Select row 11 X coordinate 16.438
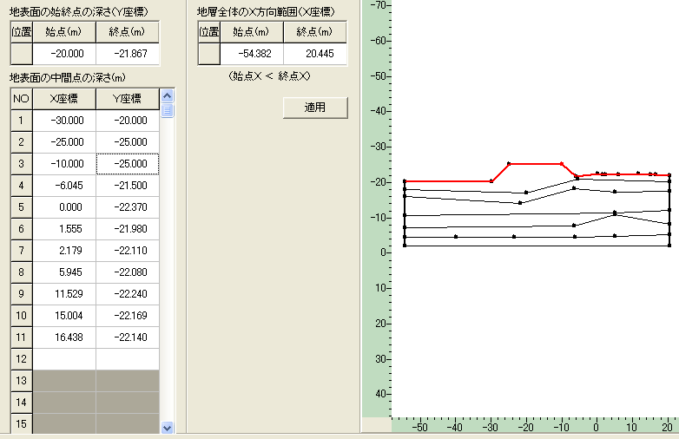The width and height of the screenshot is (679, 439). [x=64, y=337]
